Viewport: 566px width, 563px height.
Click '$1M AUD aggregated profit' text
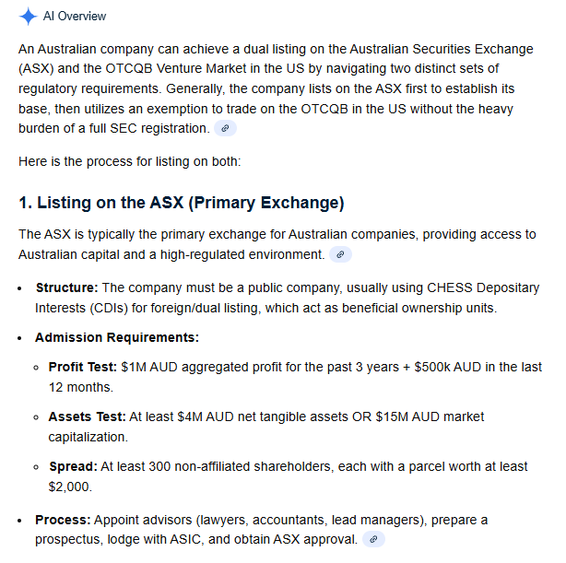point(201,367)
